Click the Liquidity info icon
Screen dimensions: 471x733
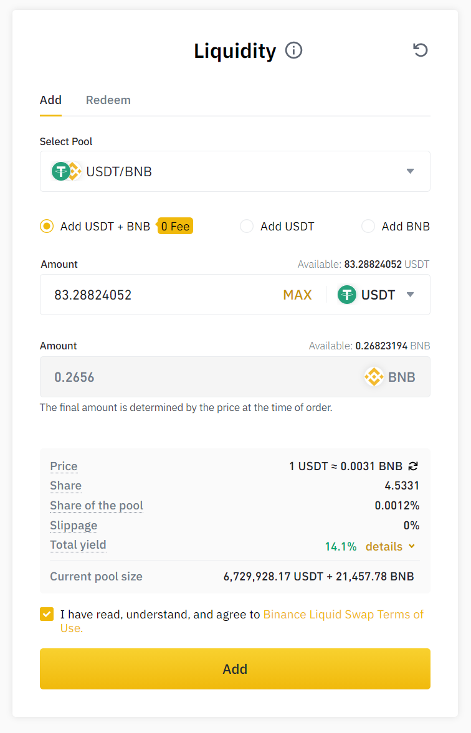click(293, 50)
